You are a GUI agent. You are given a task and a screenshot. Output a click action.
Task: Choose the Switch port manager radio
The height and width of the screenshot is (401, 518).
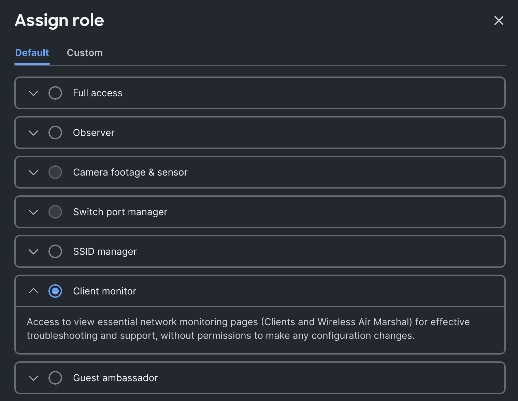55,212
